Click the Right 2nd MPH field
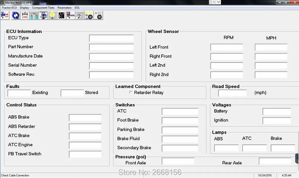This screenshot has height=178, width=299. click(271, 75)
